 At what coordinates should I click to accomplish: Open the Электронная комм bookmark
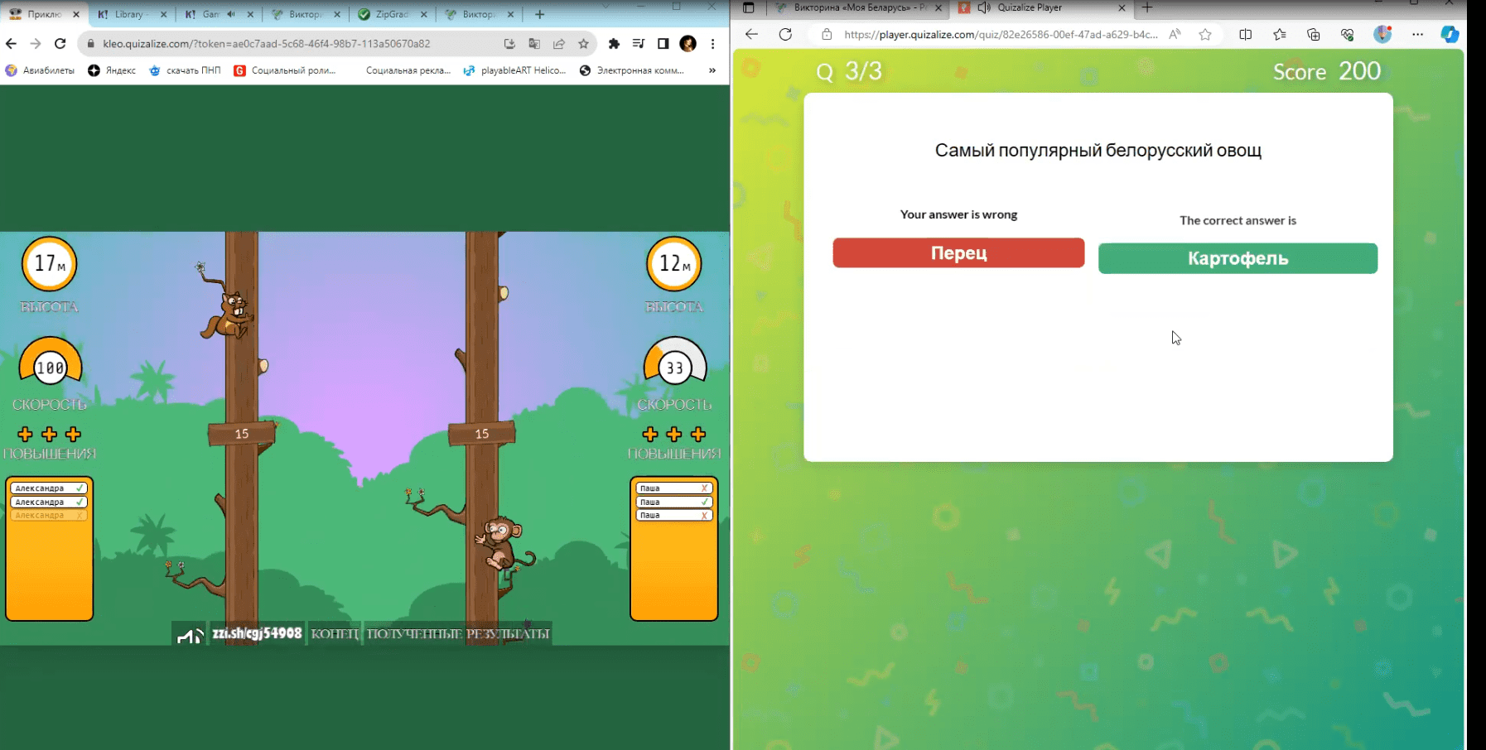(x=632, y=70)
